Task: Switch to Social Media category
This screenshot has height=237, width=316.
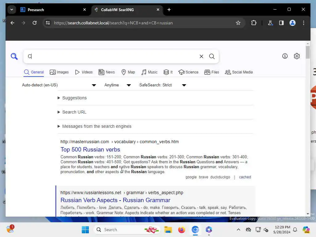Action: (x=239, y=72)
